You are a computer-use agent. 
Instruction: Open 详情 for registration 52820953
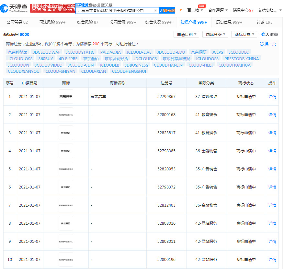272,169
